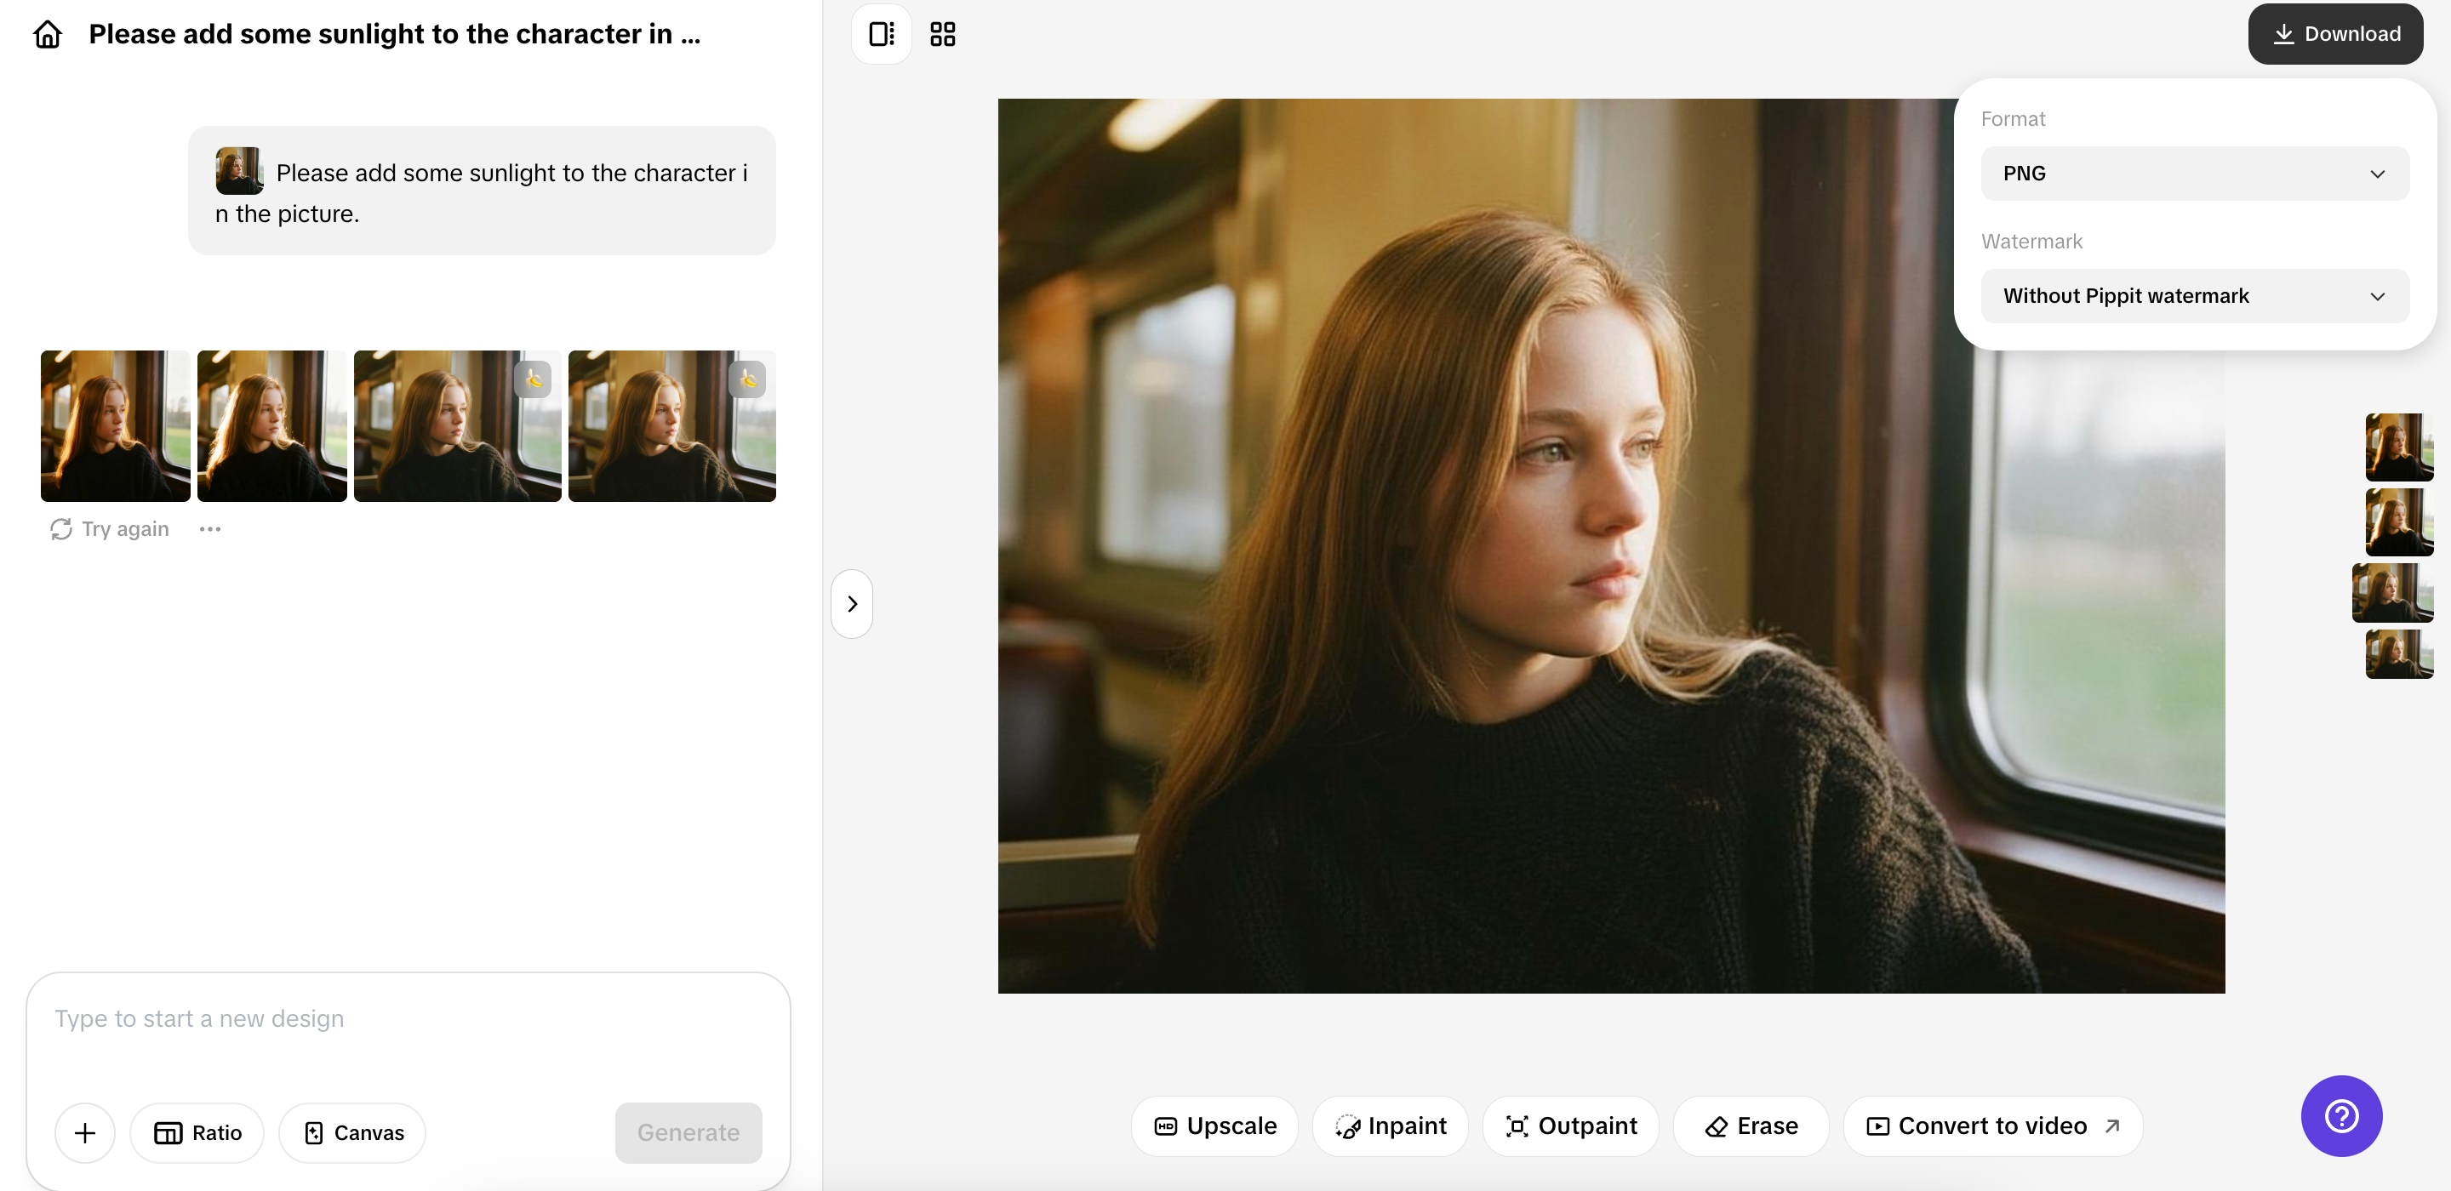Open the PNG format dropdown
Image resolution: width=2451 pixels, height=1191 pixels.
2194,174
